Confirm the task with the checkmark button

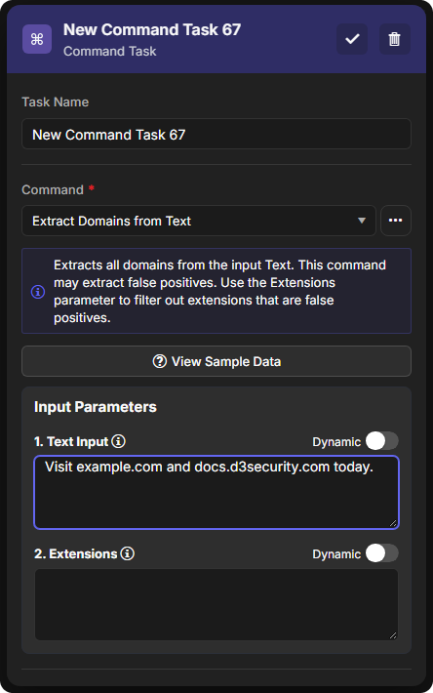(x=352, y=39)
